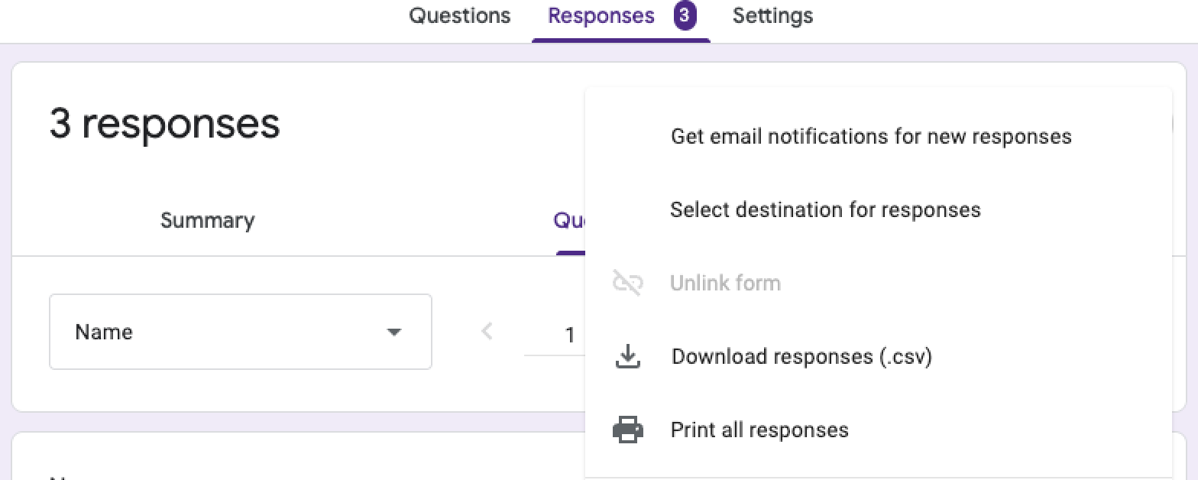Expand the Name selector to pick another question
The height and width of the screenshot is (480, 1198).
click(241, 332)
